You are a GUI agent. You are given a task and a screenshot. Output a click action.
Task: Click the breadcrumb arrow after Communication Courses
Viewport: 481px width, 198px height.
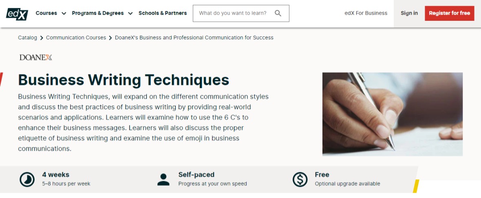[110, 38]
